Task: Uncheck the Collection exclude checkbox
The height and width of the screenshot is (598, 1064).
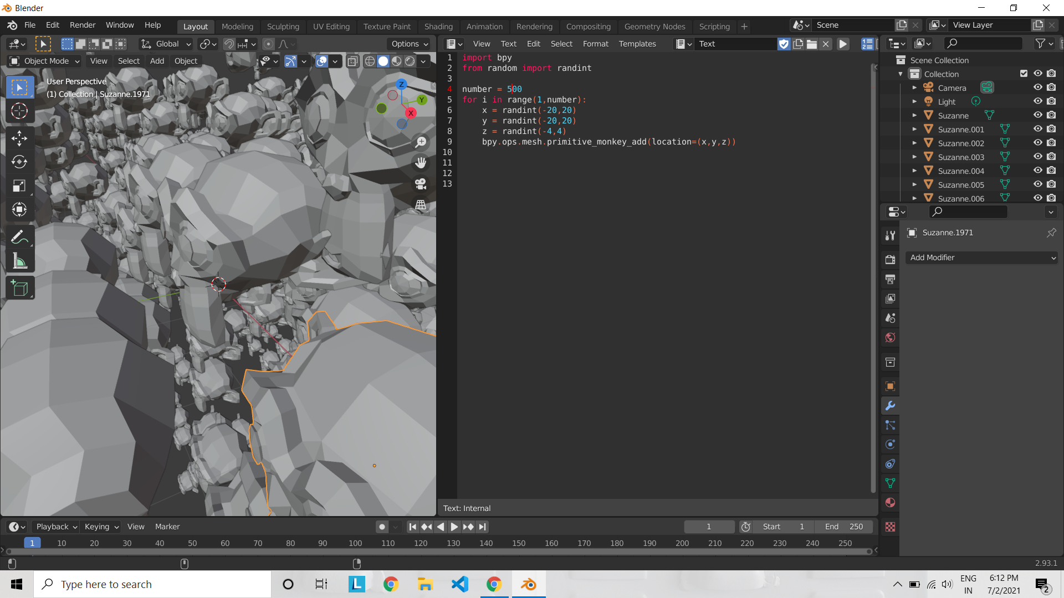Action: [x=1024, y=74]
